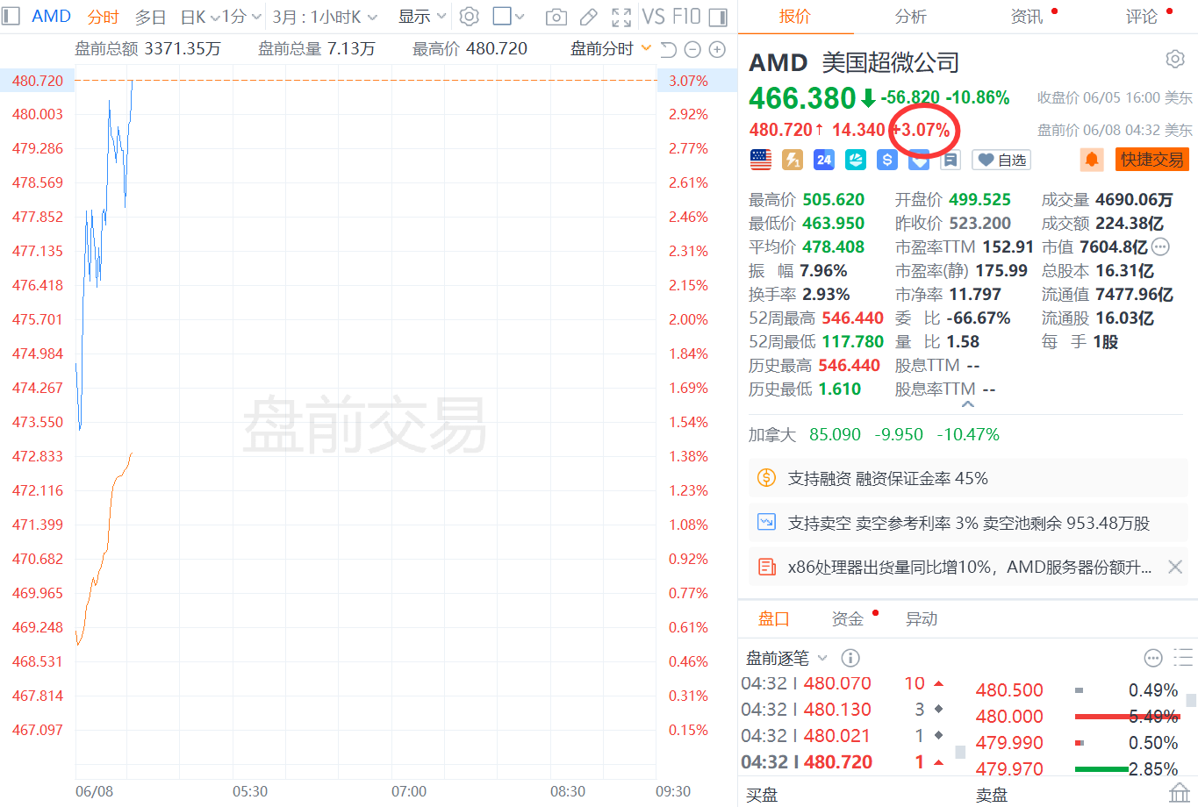Select the pencil drawing tool
This screenshot has width=1198, height=807.
point(589,17)
